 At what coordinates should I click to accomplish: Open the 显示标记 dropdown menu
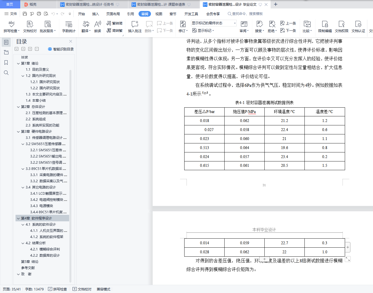[203, 30]
